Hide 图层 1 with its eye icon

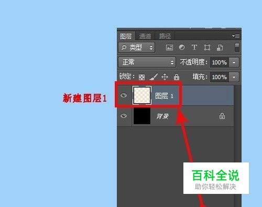[124, 95]
